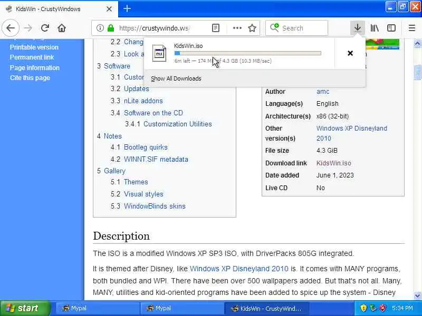Click the KidsWin.iso download progress bar
The width and height of the screenshot is (422, 316).
point(247,53)
